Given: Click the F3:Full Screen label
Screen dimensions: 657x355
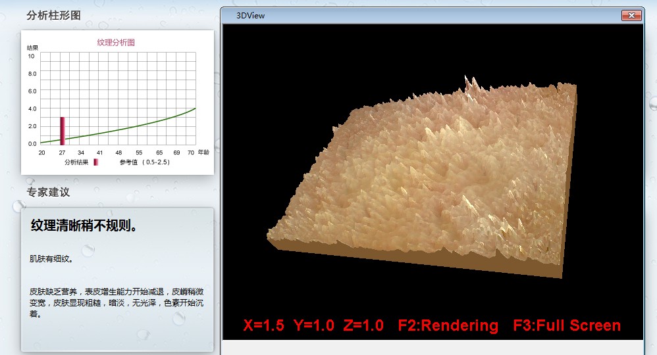Looking at the screenshot, I should click(567, 325).
